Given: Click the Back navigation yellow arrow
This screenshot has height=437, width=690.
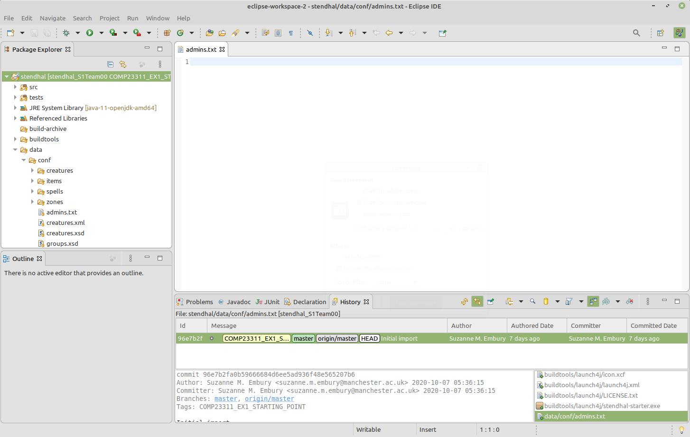Looking at the screenshot, I should (x=389, y=33).
